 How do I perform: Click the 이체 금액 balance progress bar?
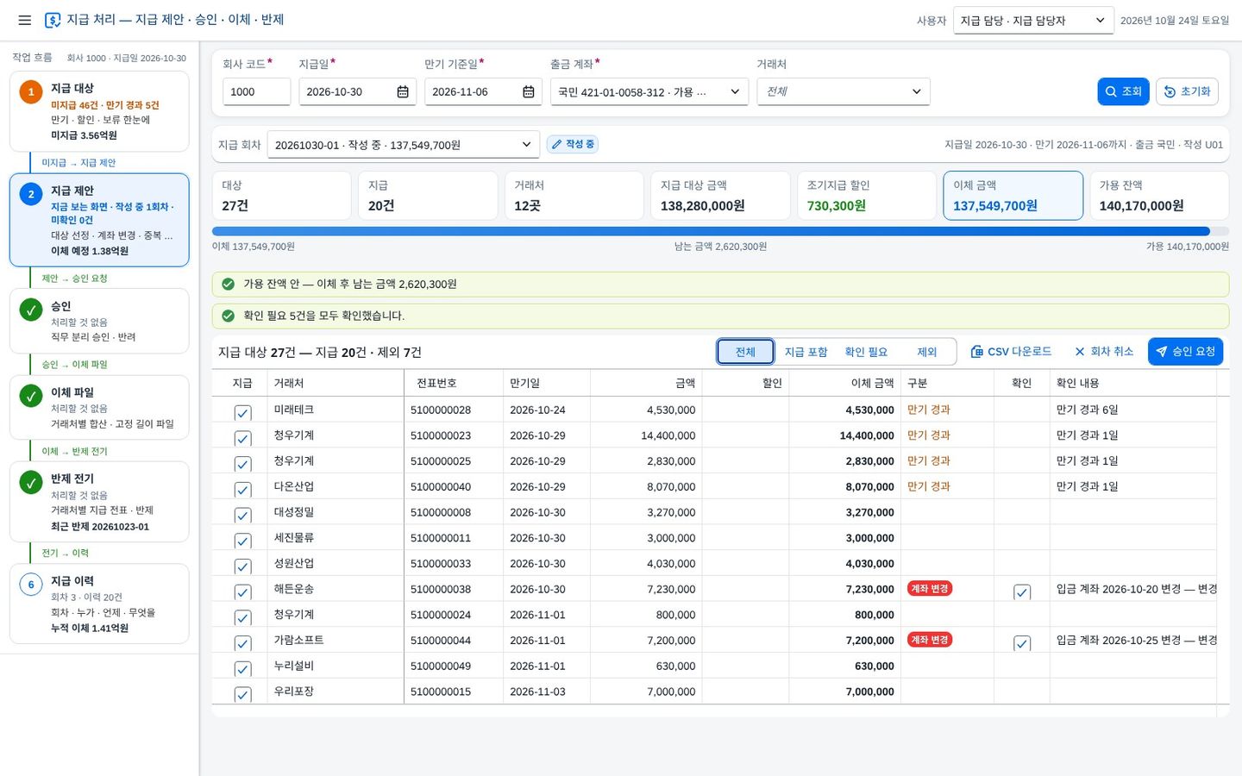tap(720, 231)
